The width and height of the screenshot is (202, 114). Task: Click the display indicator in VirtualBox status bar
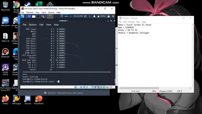pyautogui.click(x=92, y=87)
